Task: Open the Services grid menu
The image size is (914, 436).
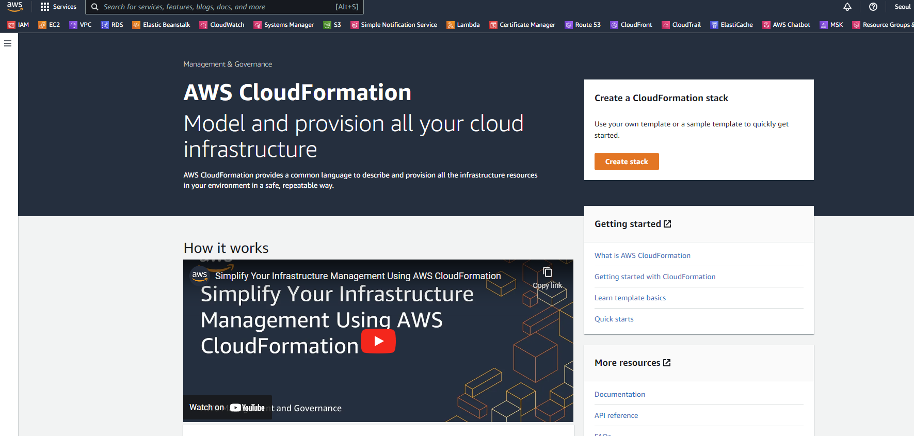Action: point(45,7)
